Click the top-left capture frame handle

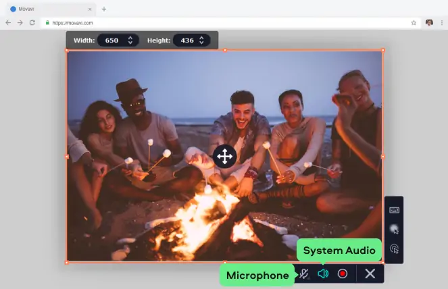click(67, 50)
